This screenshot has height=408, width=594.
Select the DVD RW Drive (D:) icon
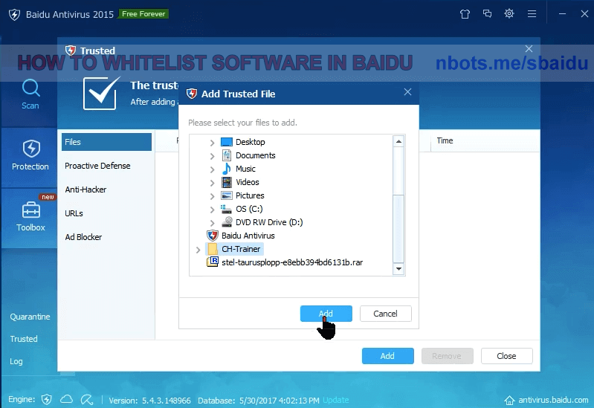[226, 222]
